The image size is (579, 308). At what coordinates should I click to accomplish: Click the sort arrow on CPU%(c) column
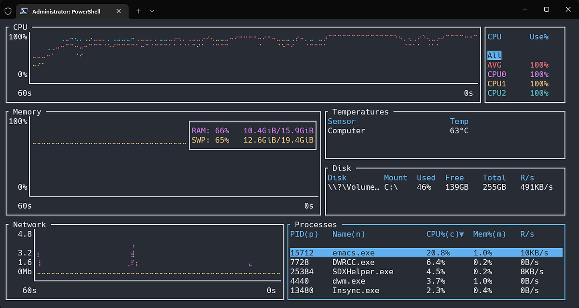(460, 234)
